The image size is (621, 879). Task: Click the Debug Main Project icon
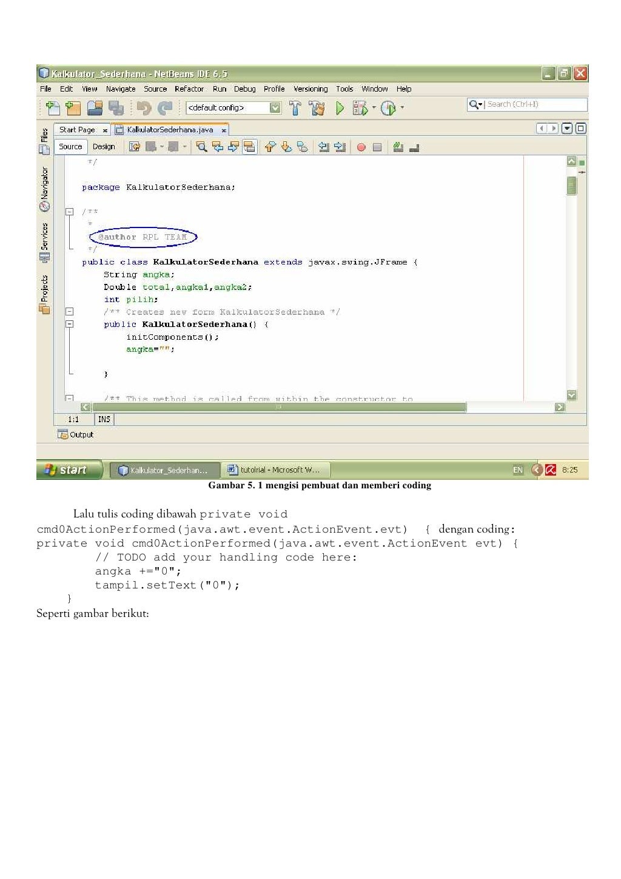(360, 108)
